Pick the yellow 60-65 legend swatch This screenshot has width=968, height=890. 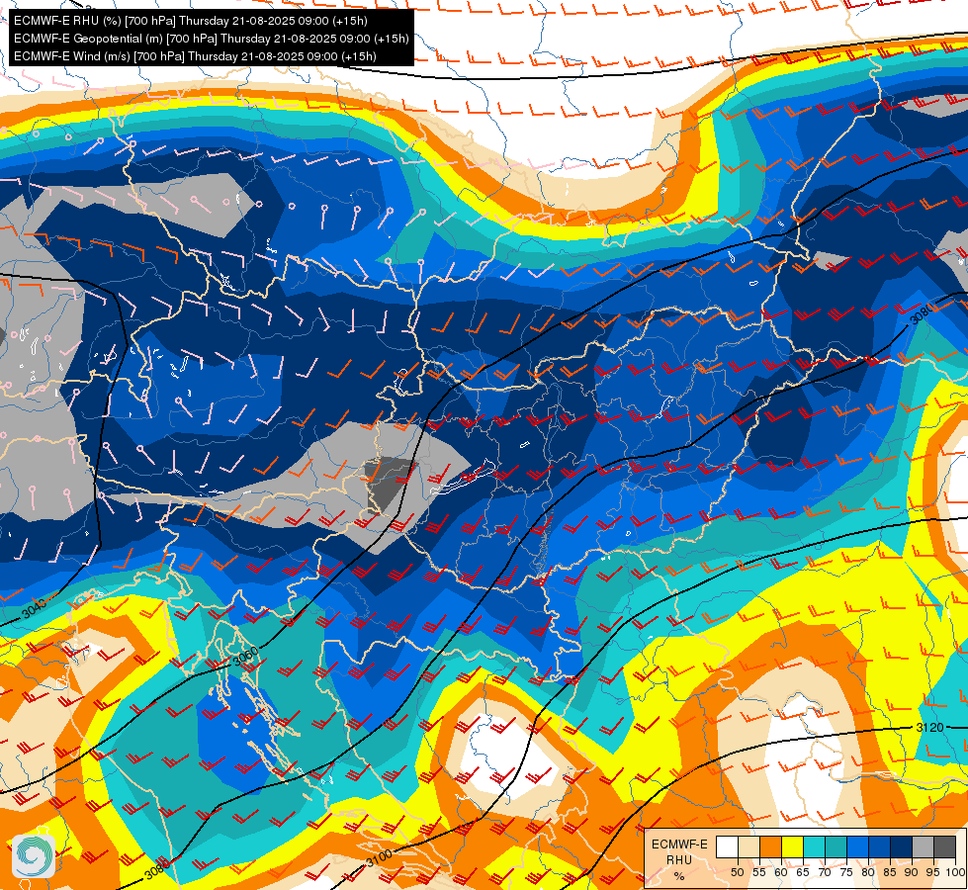tap(793, 846)
